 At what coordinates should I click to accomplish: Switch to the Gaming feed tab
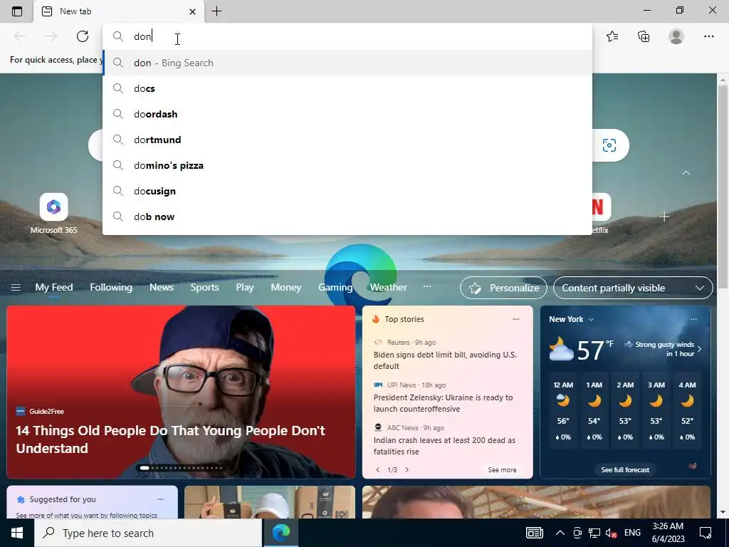click(335, 288)
